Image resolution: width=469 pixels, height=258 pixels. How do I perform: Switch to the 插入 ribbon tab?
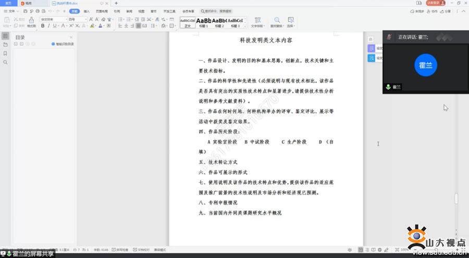[x=87, y=11]
